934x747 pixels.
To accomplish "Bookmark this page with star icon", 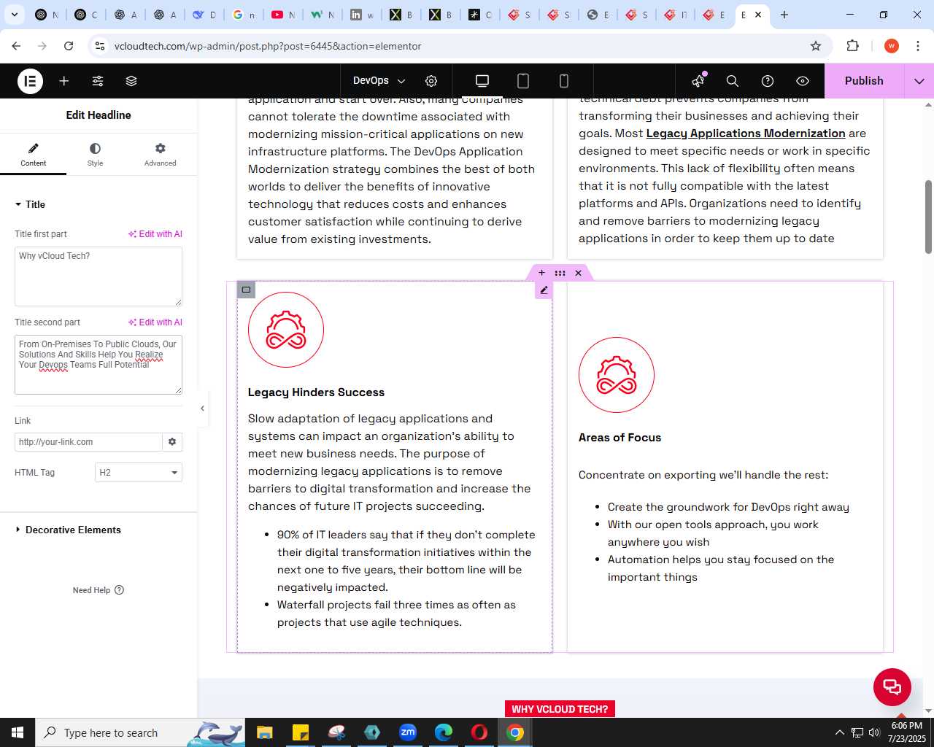I will coord(816,46).
